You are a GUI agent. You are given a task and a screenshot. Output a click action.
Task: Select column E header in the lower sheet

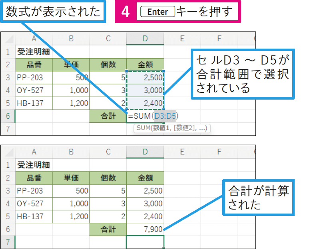[182, 152]
